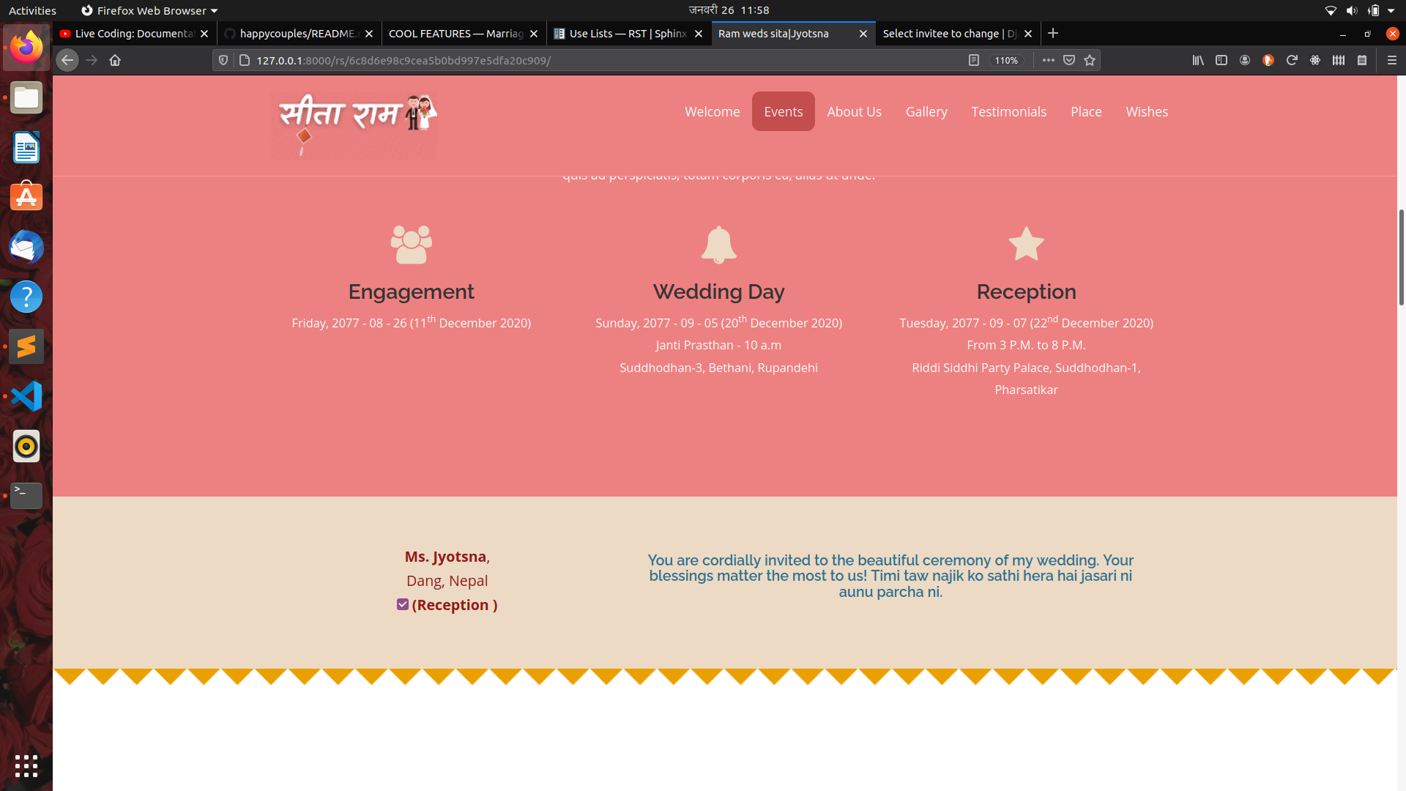The width and height of the screenshot is (1406, 791).
Task: Click the reload extension arrow icon
Action: tap(1292, 61)
